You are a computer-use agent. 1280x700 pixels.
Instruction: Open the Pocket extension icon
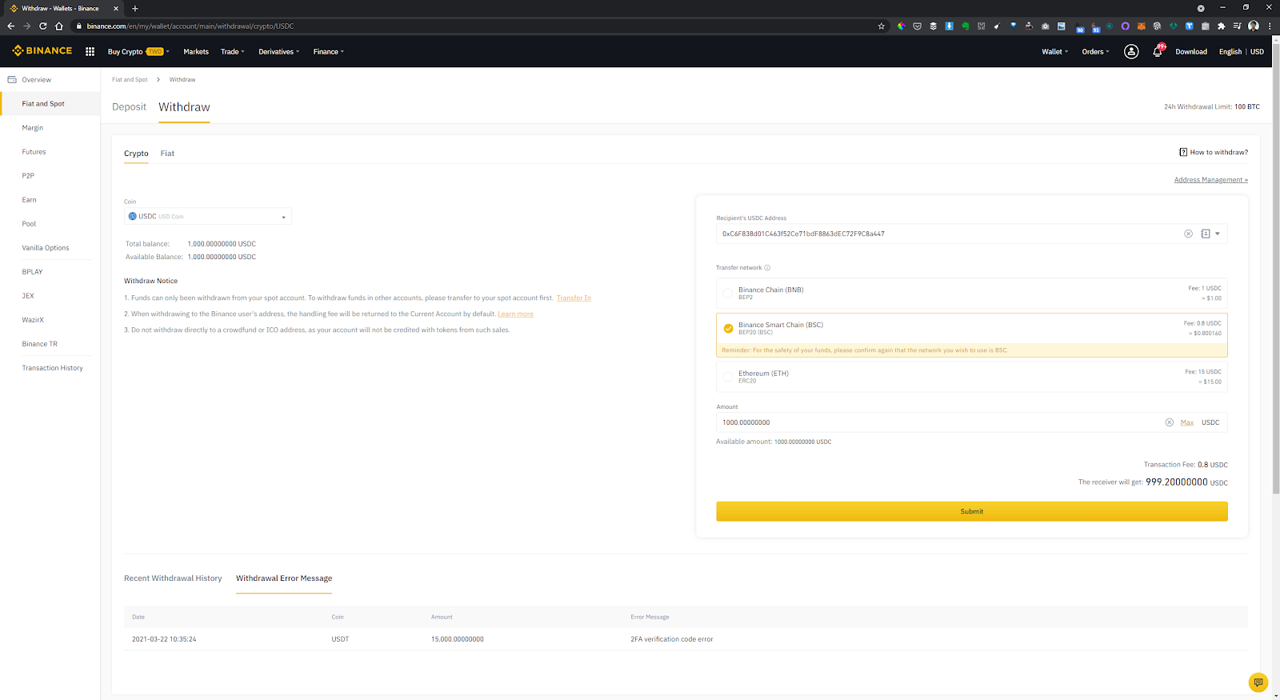click(917, 26)
